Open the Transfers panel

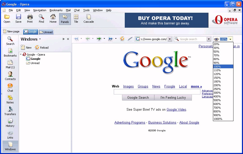click(x=10, y=111)
